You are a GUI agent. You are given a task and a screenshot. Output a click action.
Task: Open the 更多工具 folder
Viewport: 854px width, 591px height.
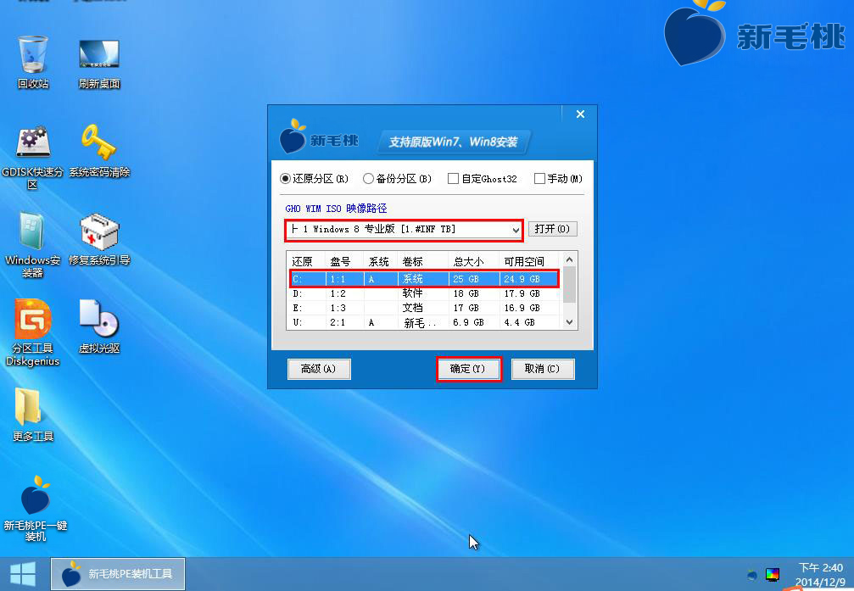33,415
